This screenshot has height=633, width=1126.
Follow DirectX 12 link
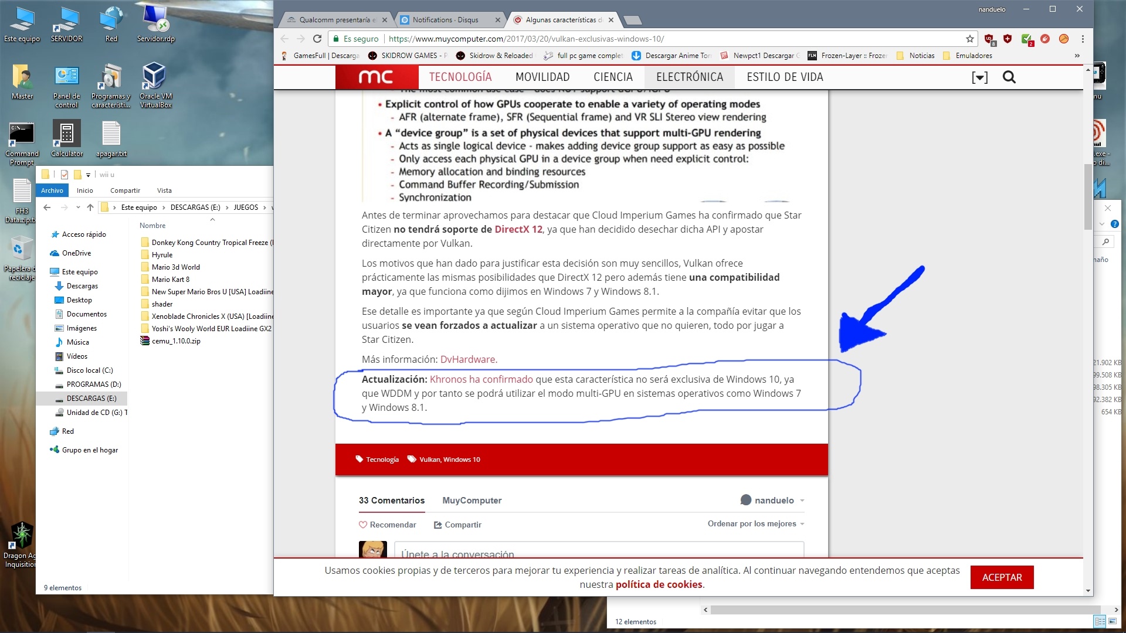[518, 229]
